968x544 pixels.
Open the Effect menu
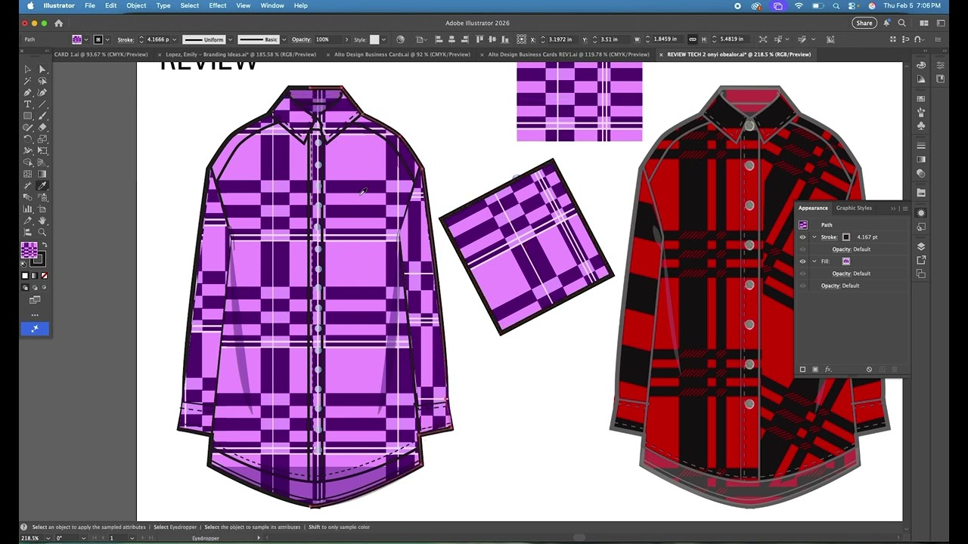pyautogui.click(x=218, y=5)
